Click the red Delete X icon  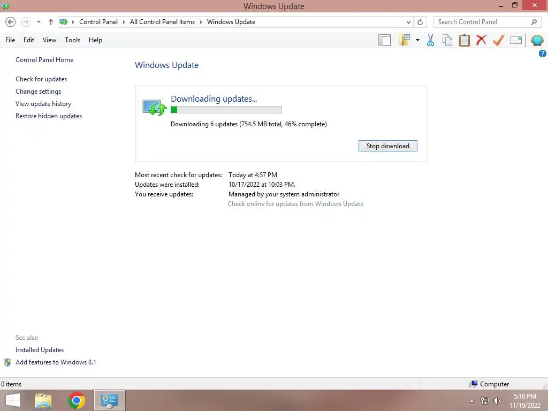point(481,40)
